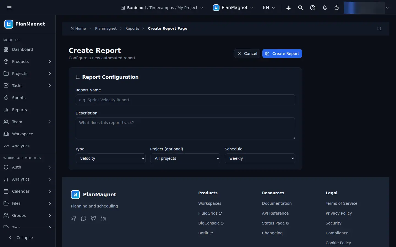Click the Cancel button
This screenshot has width=396, height=247.
pos(247,54)
